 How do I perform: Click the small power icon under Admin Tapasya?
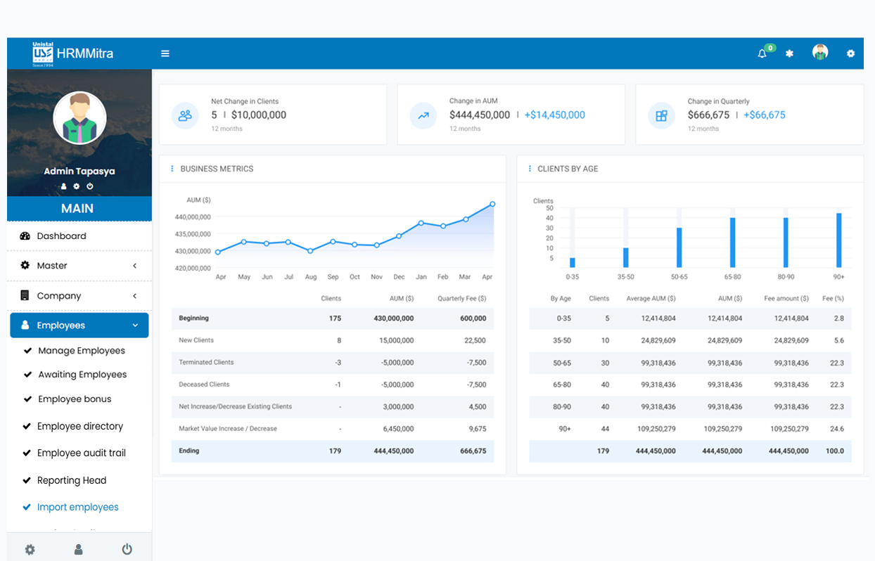click(90, 186)
